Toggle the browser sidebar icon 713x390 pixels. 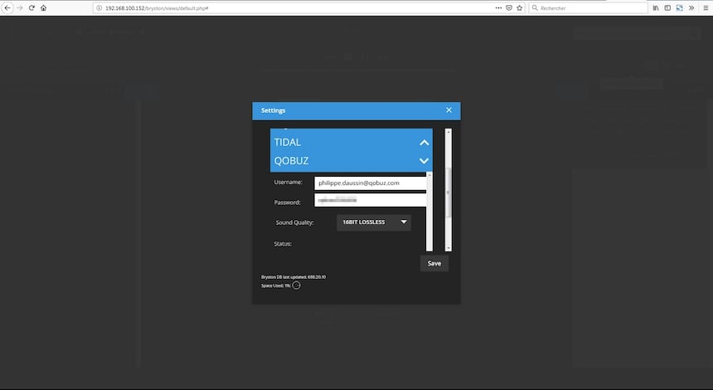point(667,7)
